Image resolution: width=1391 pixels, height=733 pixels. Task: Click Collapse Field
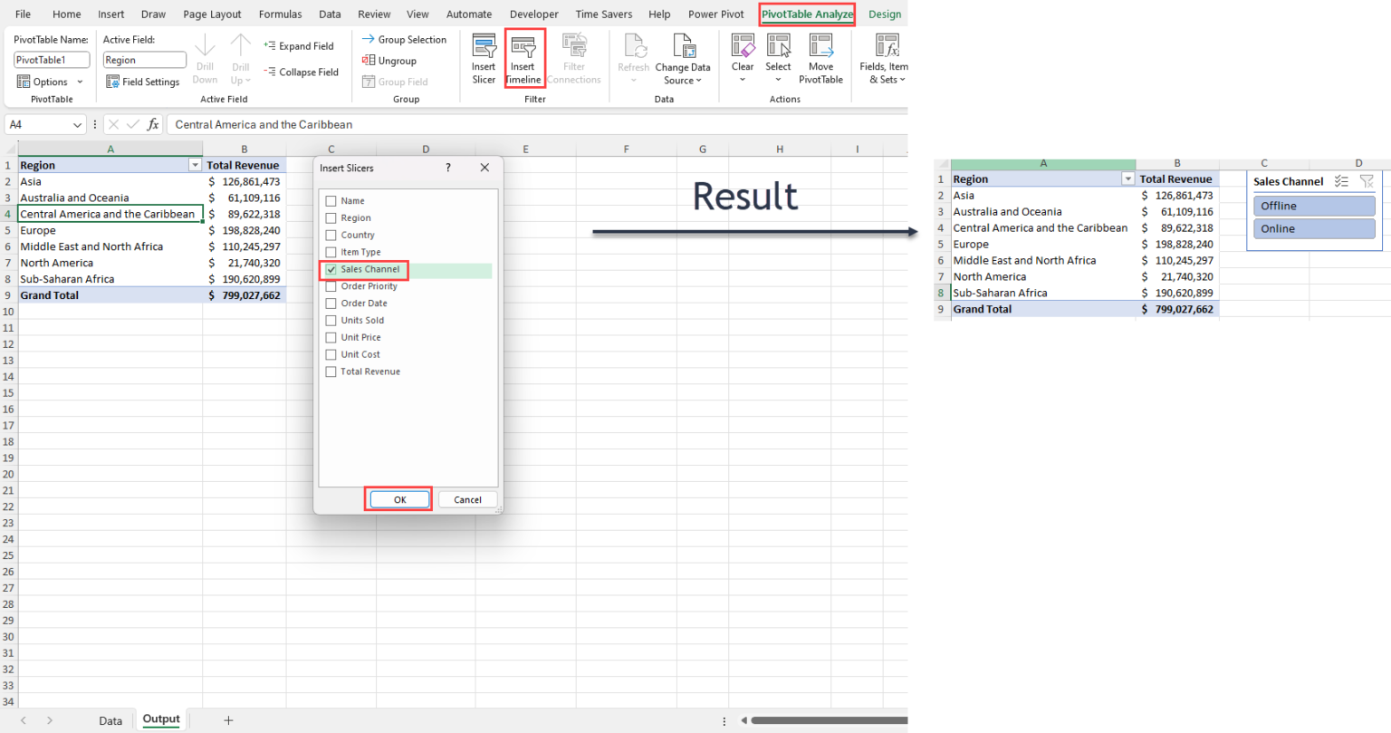coord(302,72)
